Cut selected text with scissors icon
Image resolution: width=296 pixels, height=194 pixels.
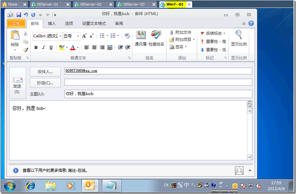click(x=25, y=34)
